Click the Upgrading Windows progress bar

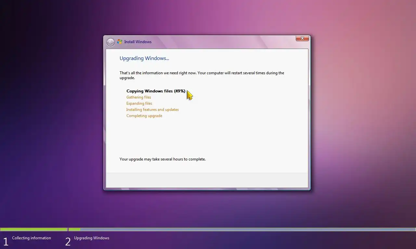[x=242, y=230]
